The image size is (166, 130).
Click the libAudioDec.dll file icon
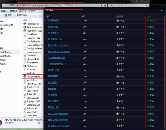click(x=25, y=84)
